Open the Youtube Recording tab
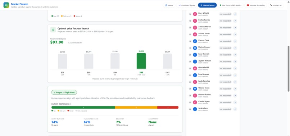 (x=255, y=5)
